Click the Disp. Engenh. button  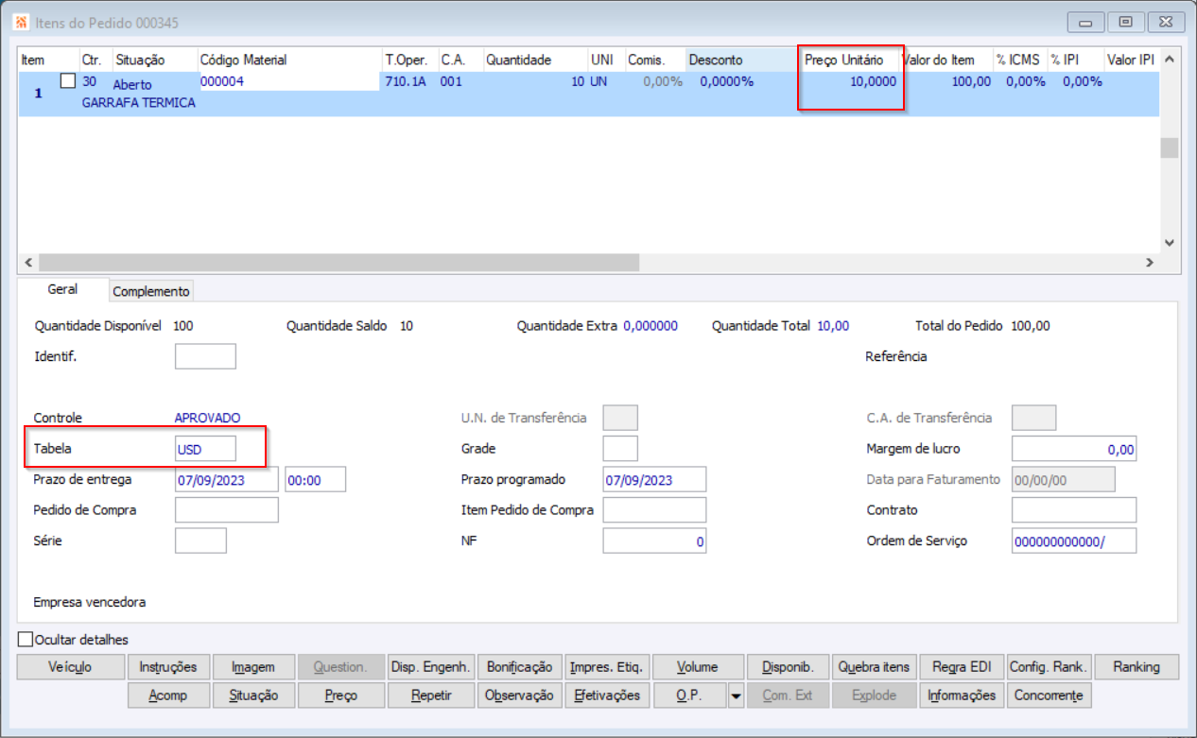click(x=430, y=667)
